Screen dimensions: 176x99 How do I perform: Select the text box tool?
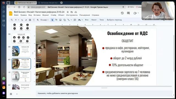click(x=56, y=20)
